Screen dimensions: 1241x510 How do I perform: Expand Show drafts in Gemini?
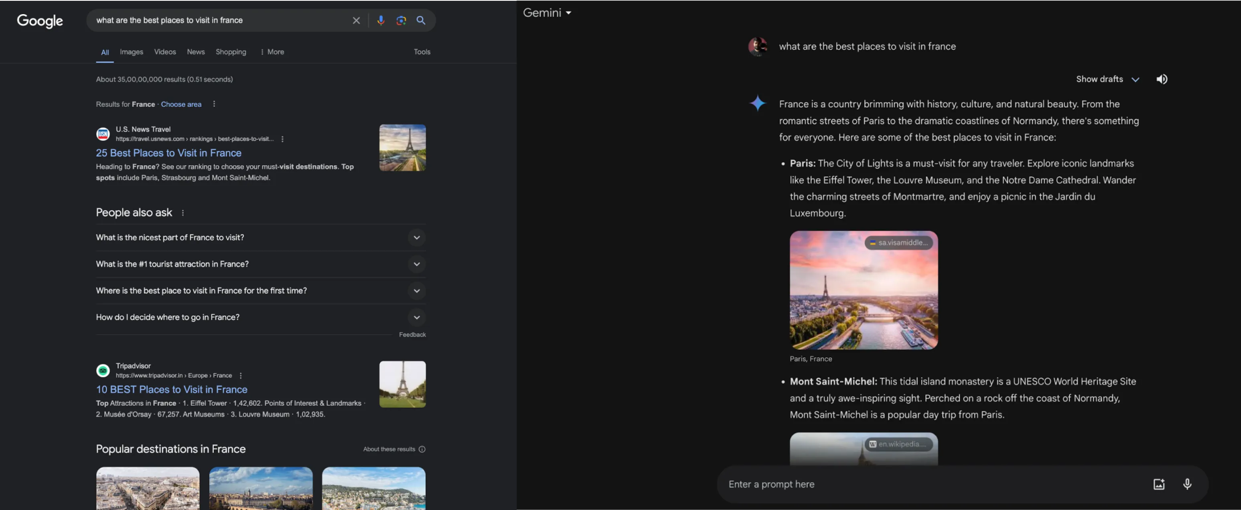point(1107,79)
